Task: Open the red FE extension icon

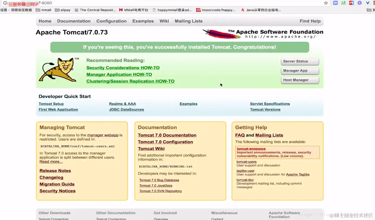Action: click(352, 3)
